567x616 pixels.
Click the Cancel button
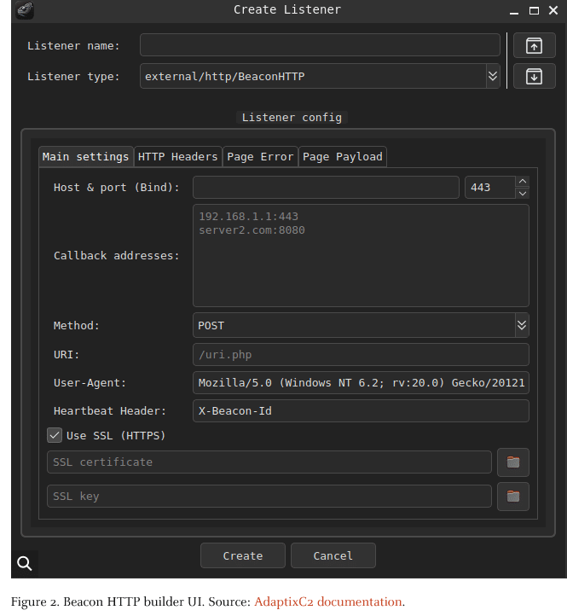pos(333,555)
